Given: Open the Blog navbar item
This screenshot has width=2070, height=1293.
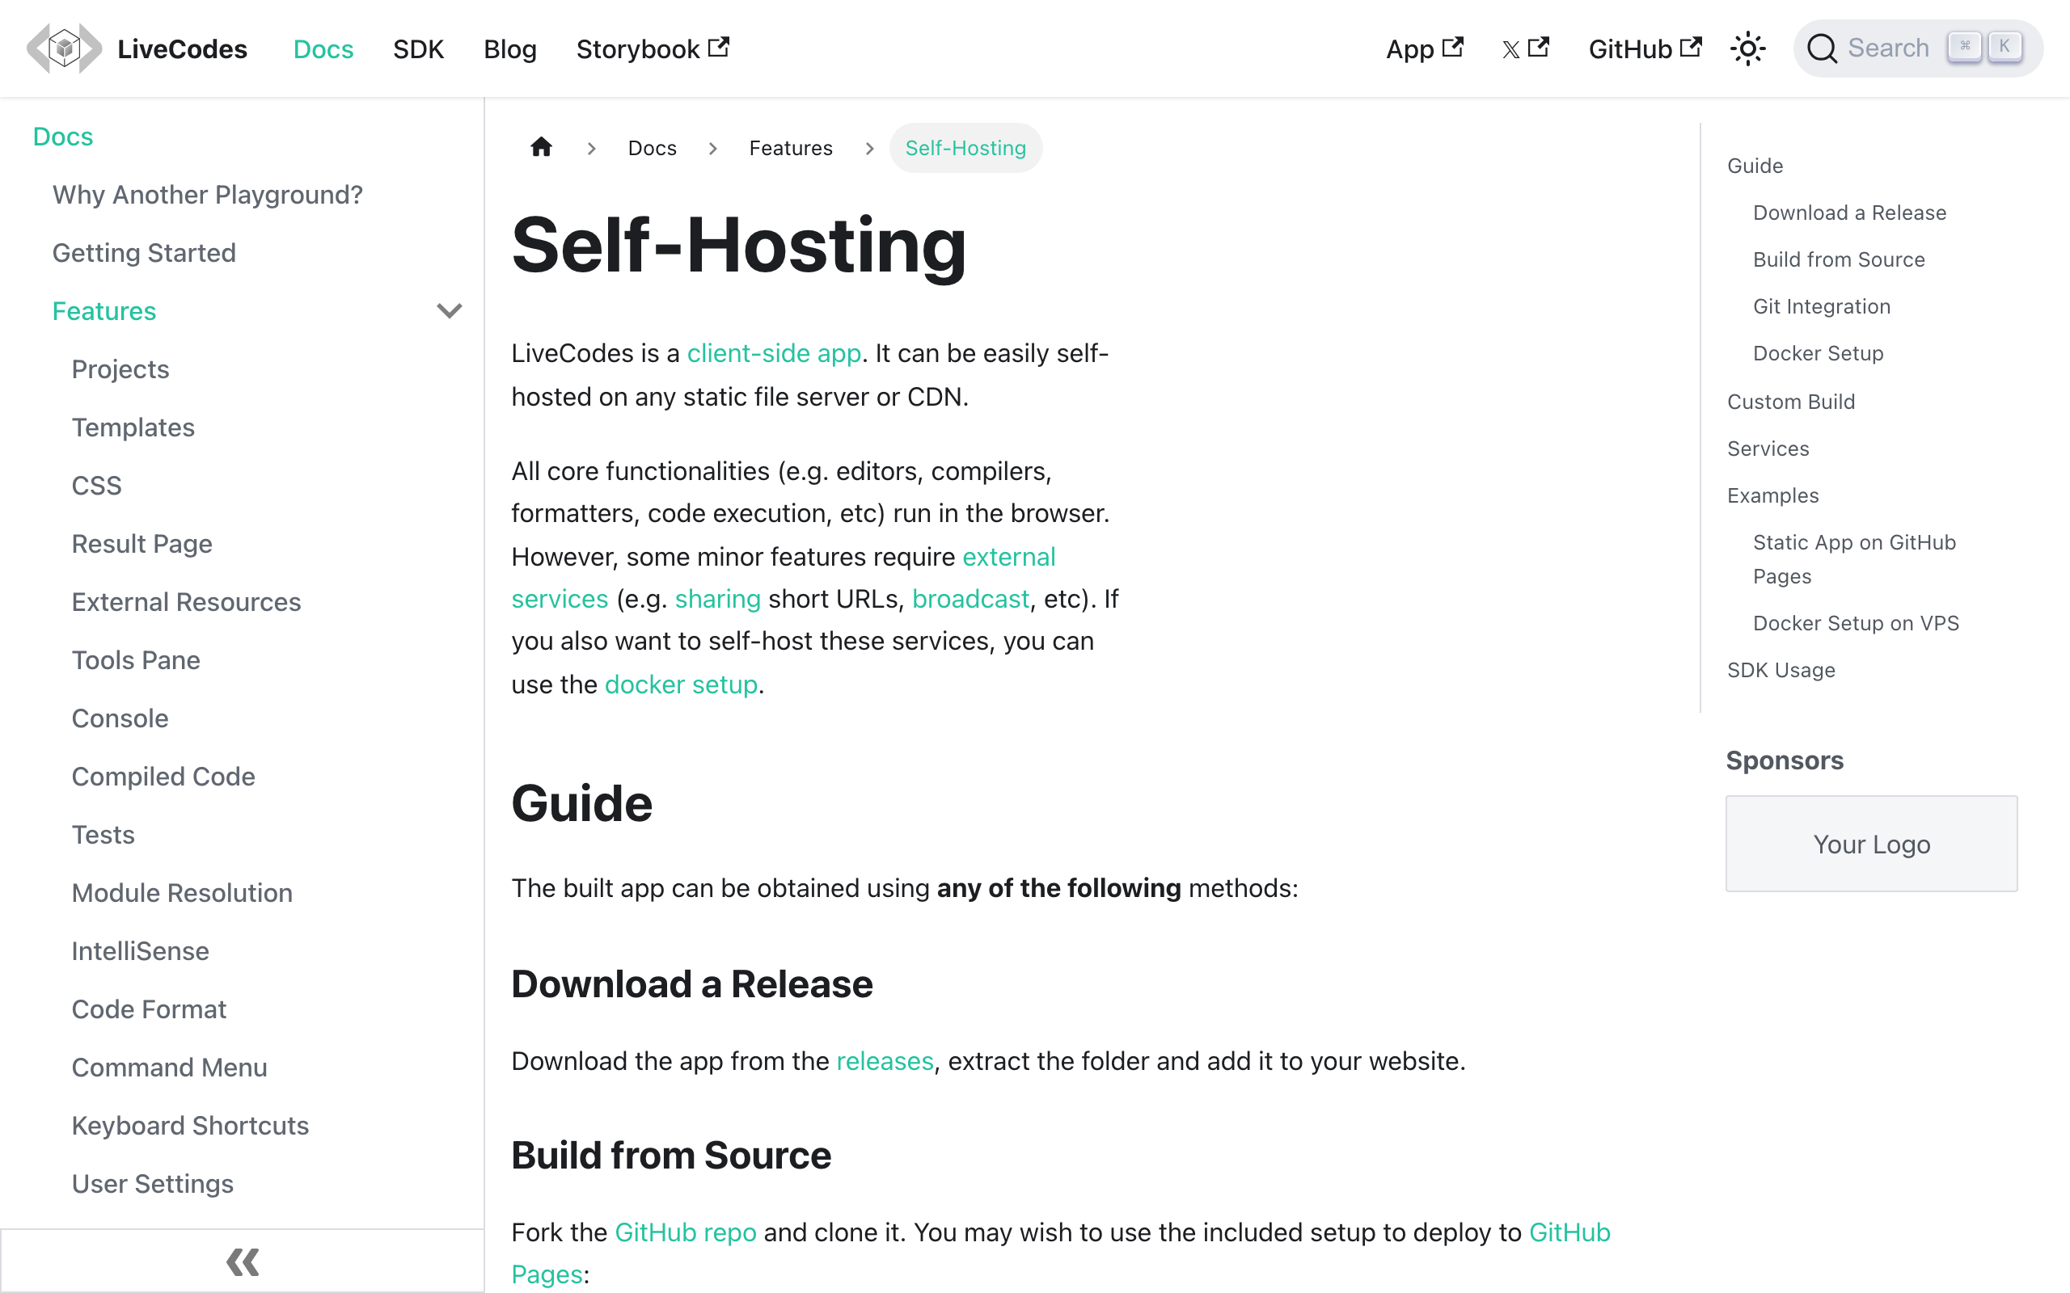Looking at the screenshot, I should (x=509, y=48).
